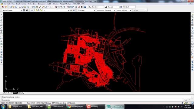Image resolution: width=194 pixels, height=109 pixels.
Task: Select the Move tool
Action: coord(192,28)
